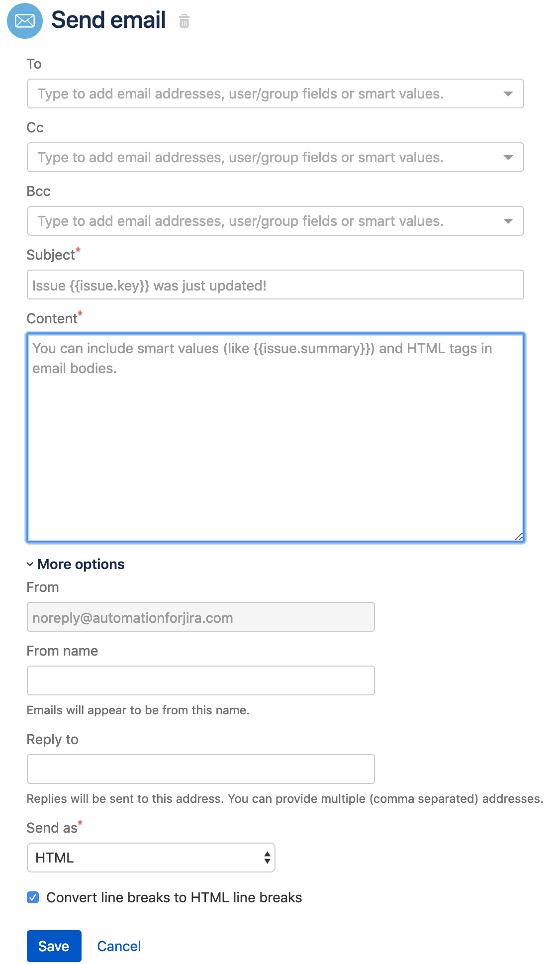Click the Cc email address field
This screenshot has width=557, height=964.
(264, 158)
